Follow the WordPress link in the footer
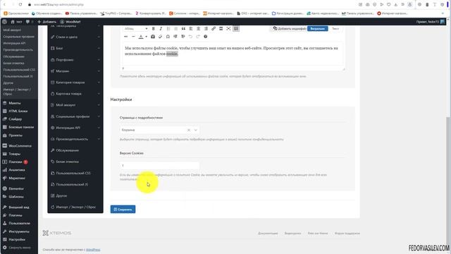 click(x=93, y=250)
